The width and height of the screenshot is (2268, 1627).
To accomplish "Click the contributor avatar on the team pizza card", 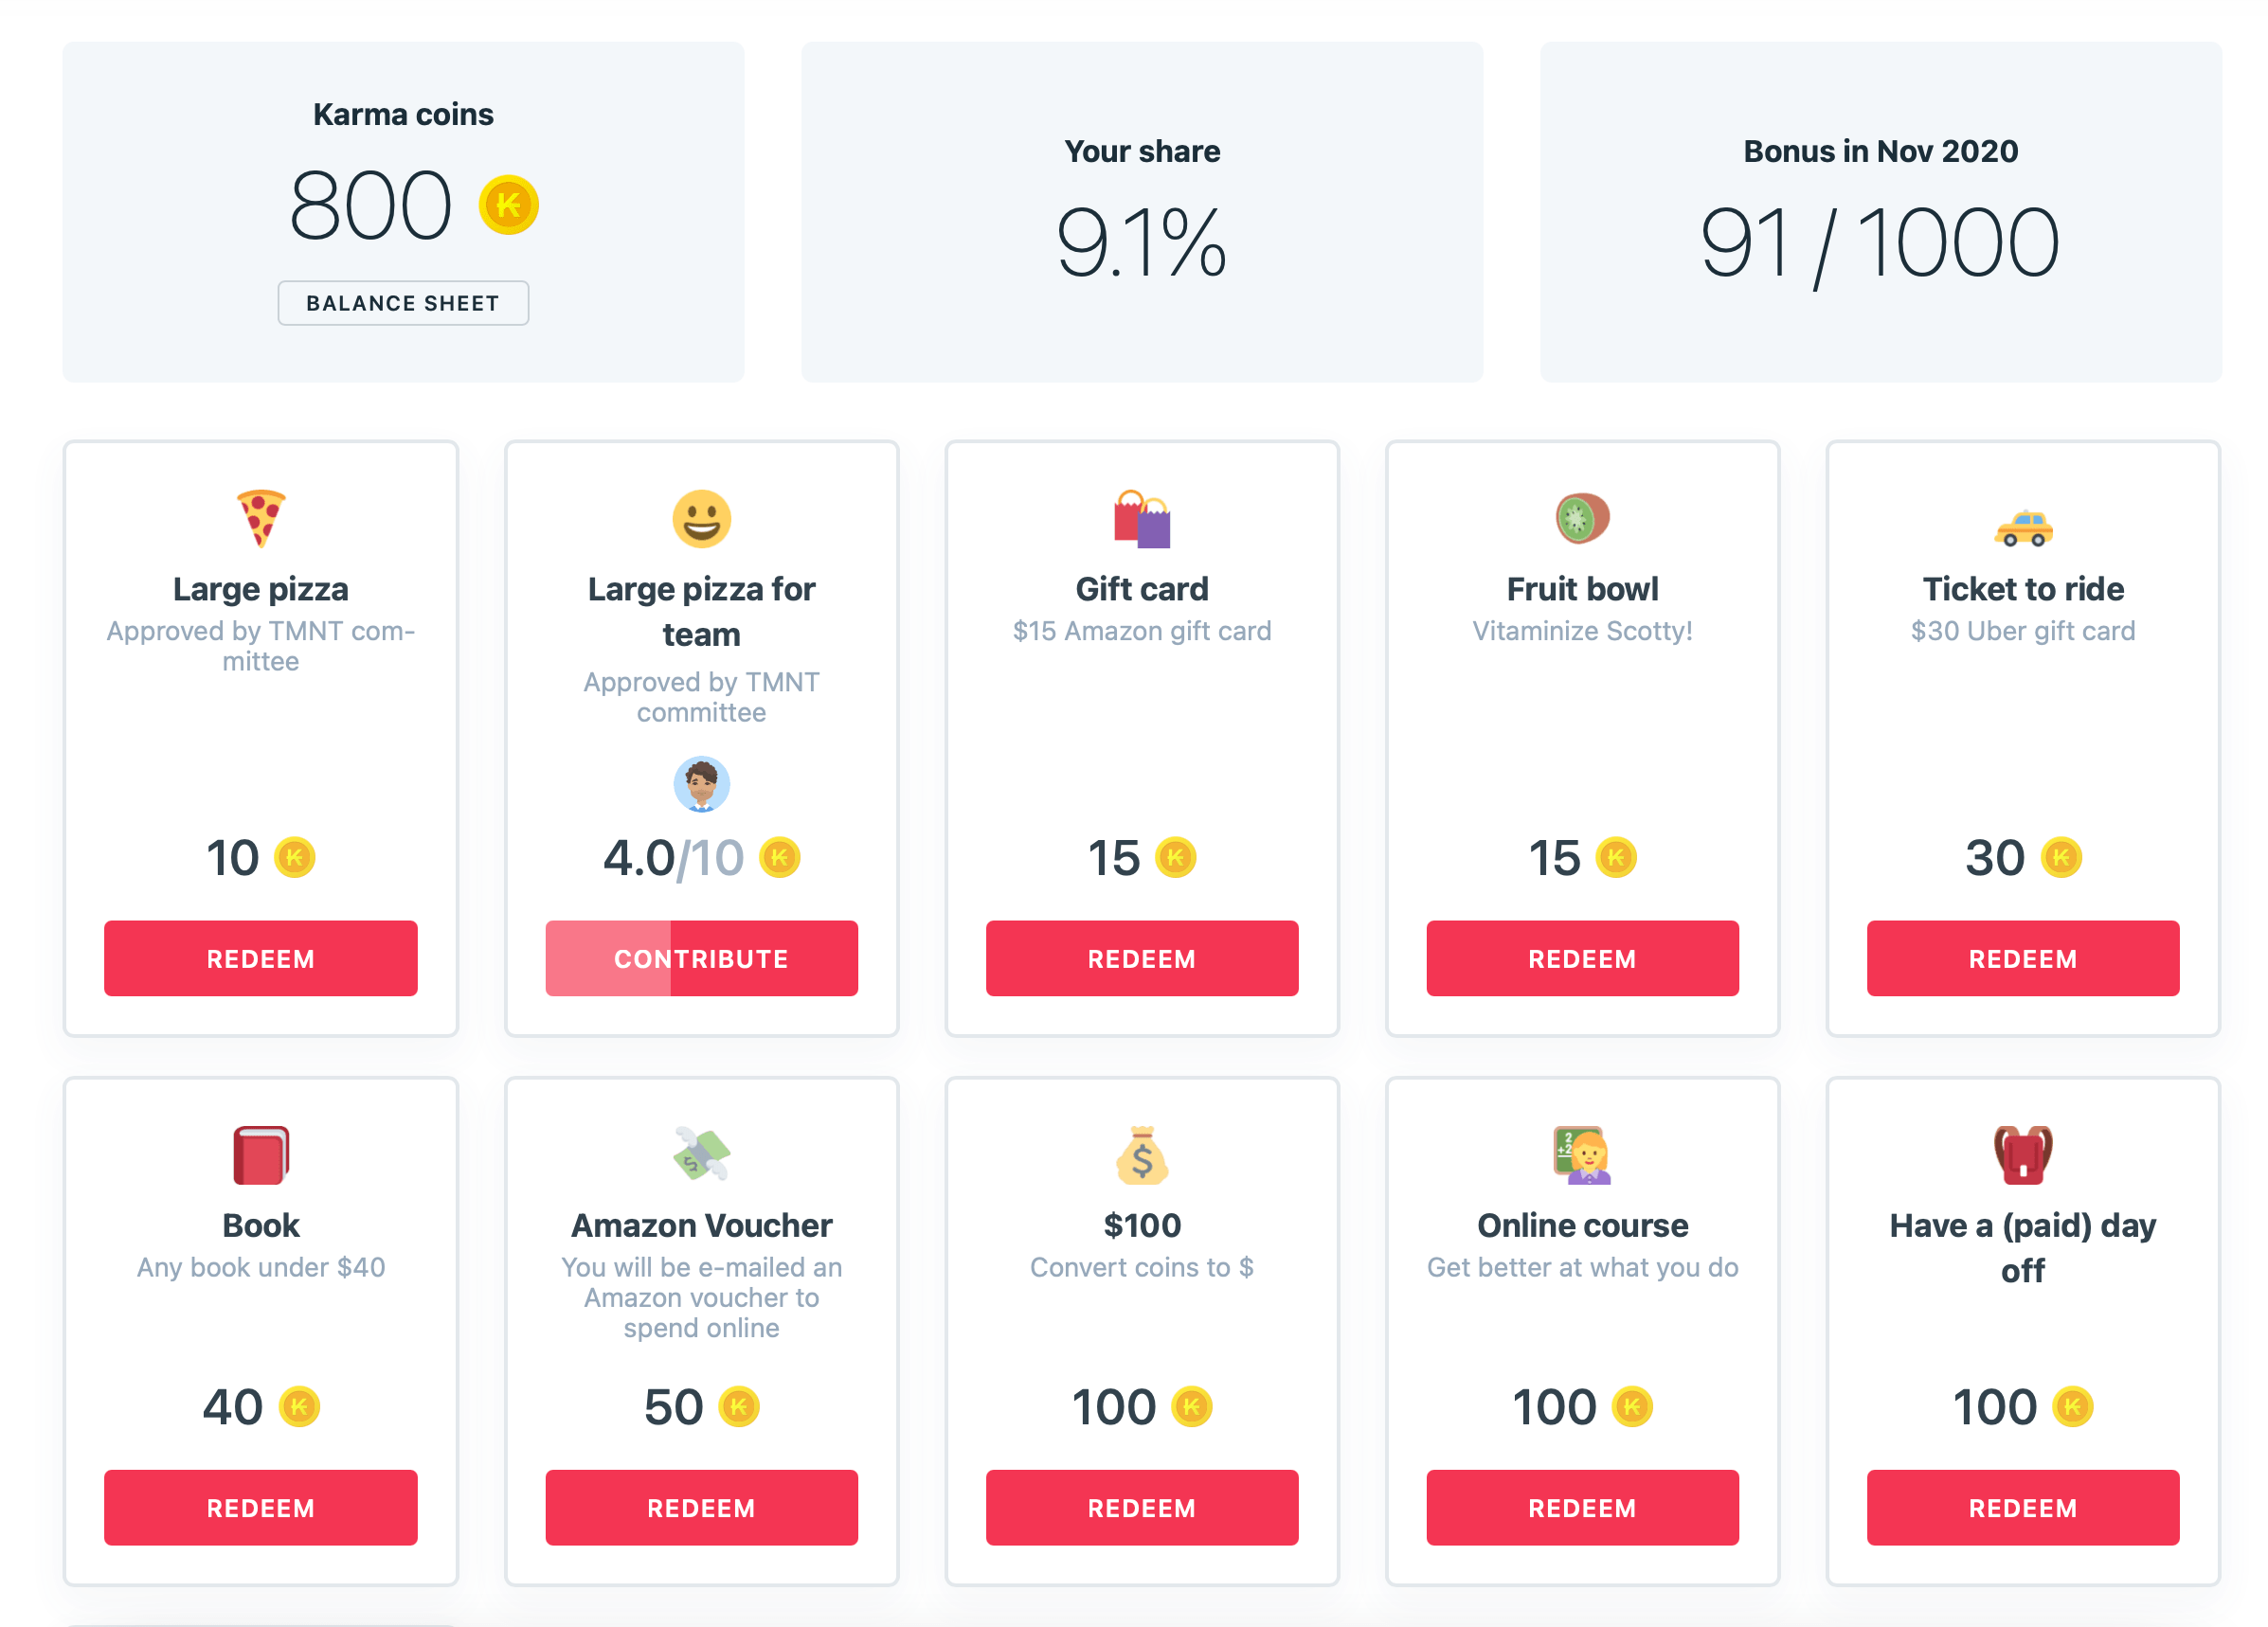I will pos(701,785).
